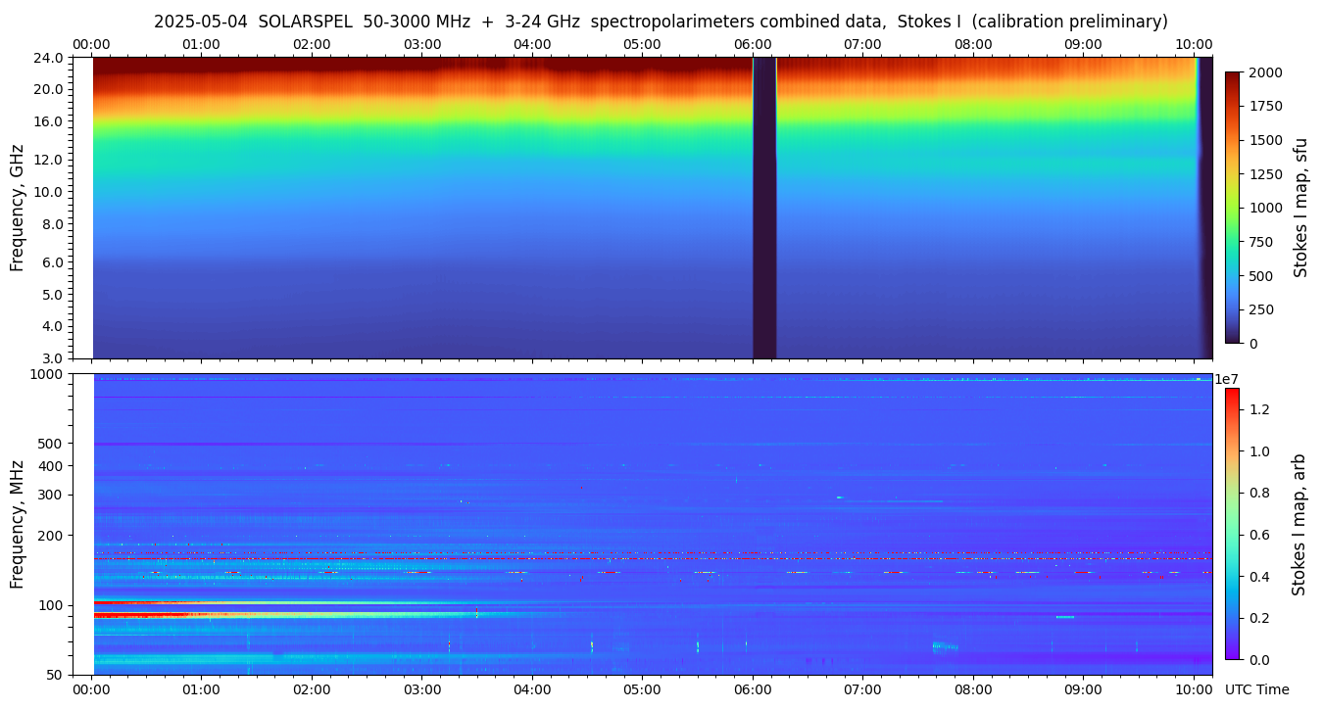Viewport: 1323px width, 710px height.
Task: Click the lower colorbar for Stokes I arb
Action: [1232, 524]
